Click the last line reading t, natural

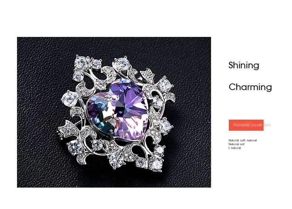[x=235, y=148]
